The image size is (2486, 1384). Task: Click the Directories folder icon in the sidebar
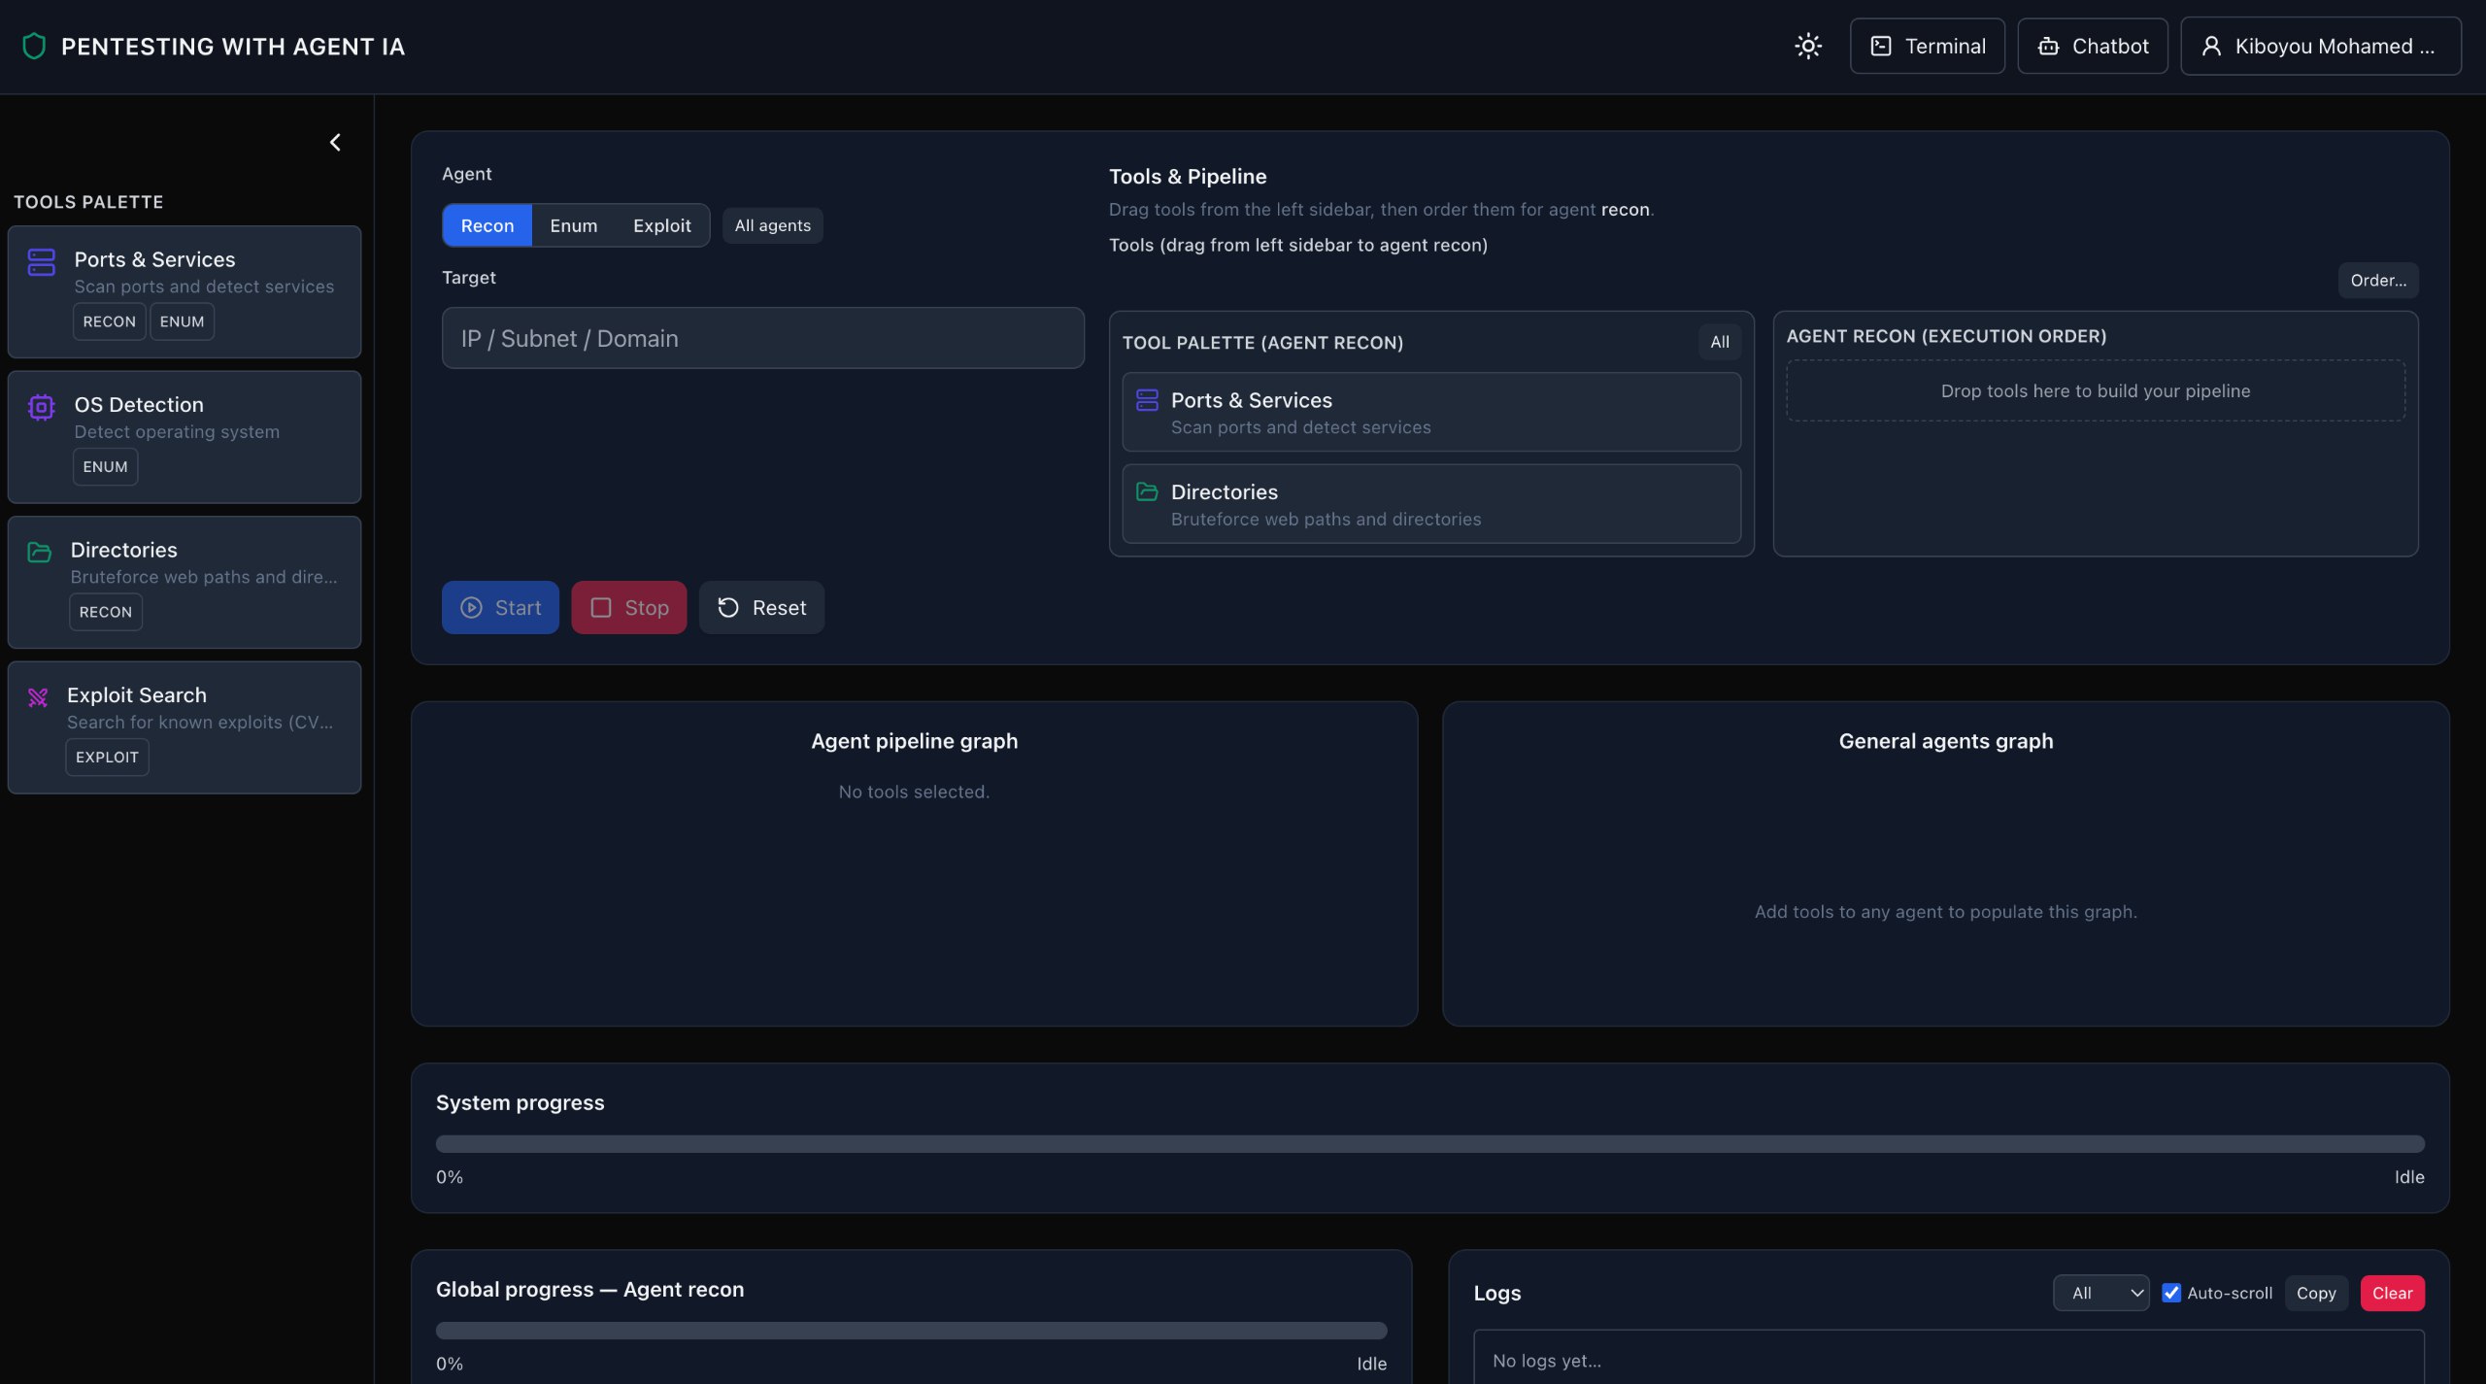39,552
